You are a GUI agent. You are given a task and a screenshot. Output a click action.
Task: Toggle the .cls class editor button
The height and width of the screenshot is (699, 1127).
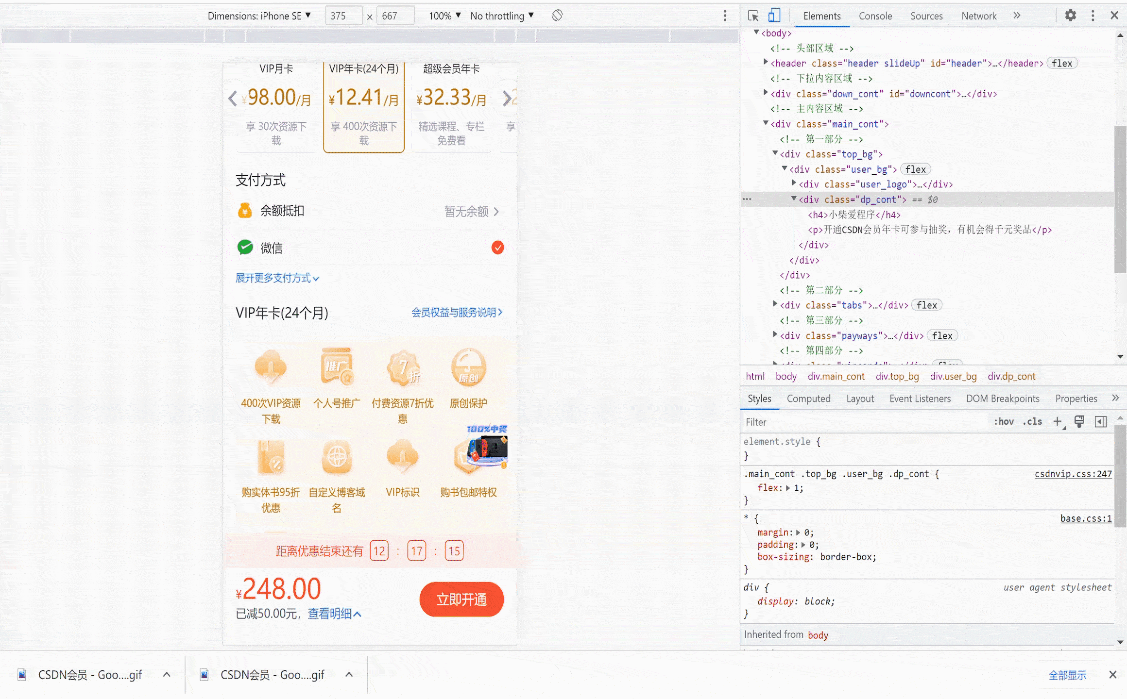pos(1032,421)
